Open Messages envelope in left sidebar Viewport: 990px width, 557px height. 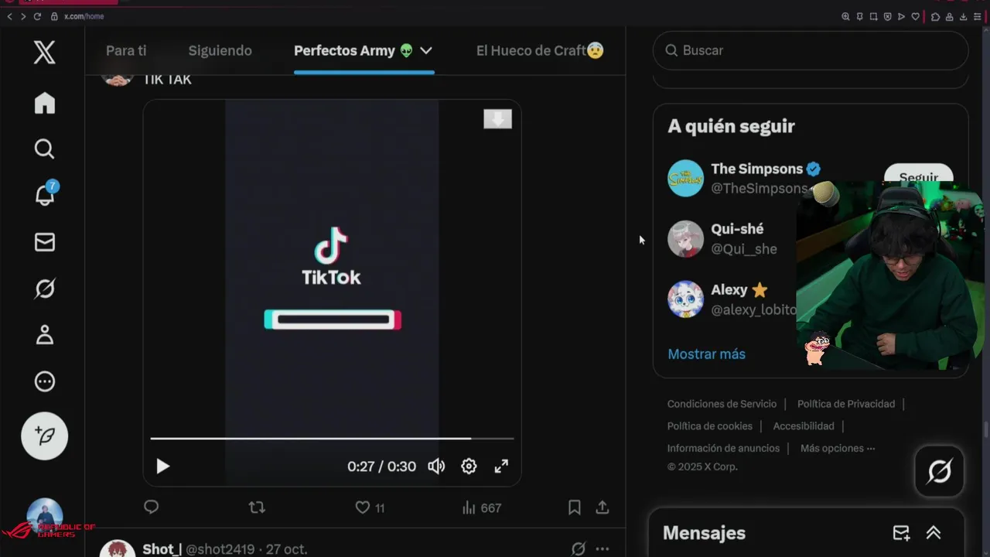pos(45,242)
